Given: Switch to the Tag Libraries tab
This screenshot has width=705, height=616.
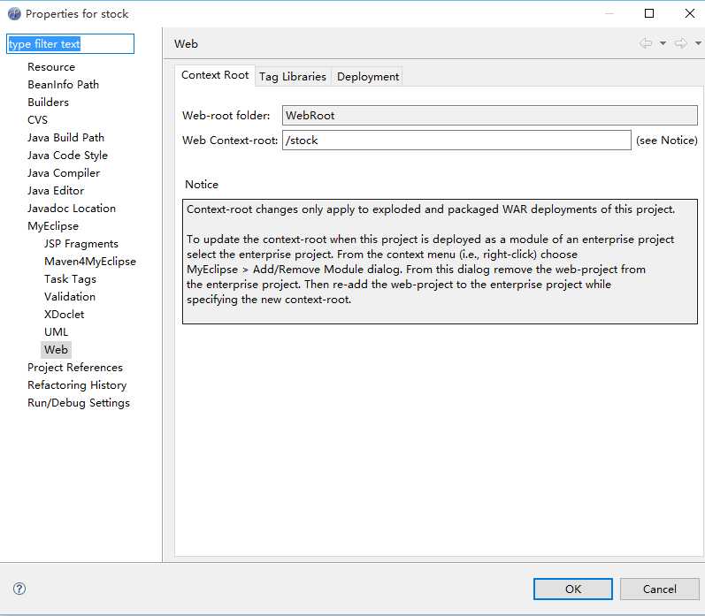Looking at the screenshot, I should pos(292,77).
